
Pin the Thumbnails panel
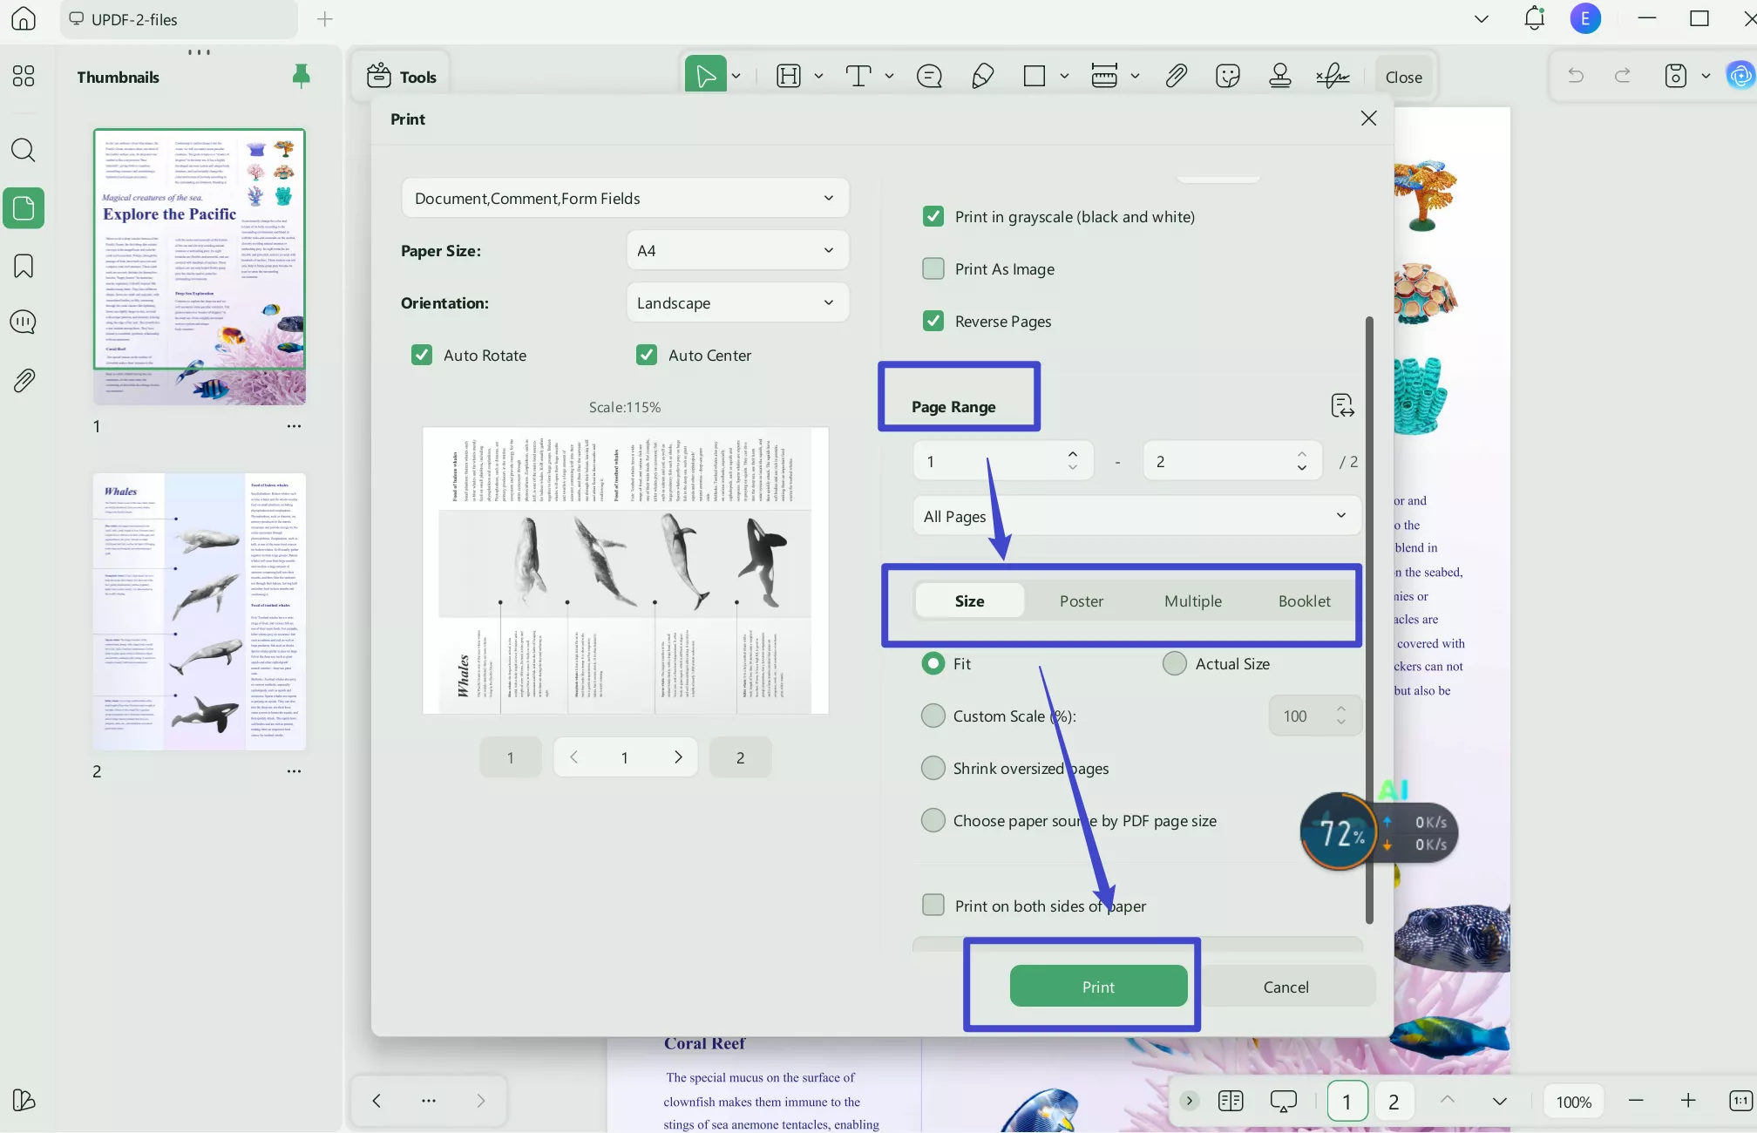click(301, 77)
